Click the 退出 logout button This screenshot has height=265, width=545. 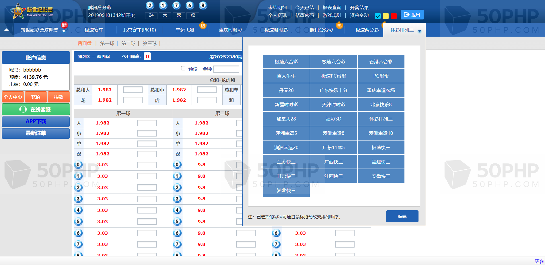412,15
